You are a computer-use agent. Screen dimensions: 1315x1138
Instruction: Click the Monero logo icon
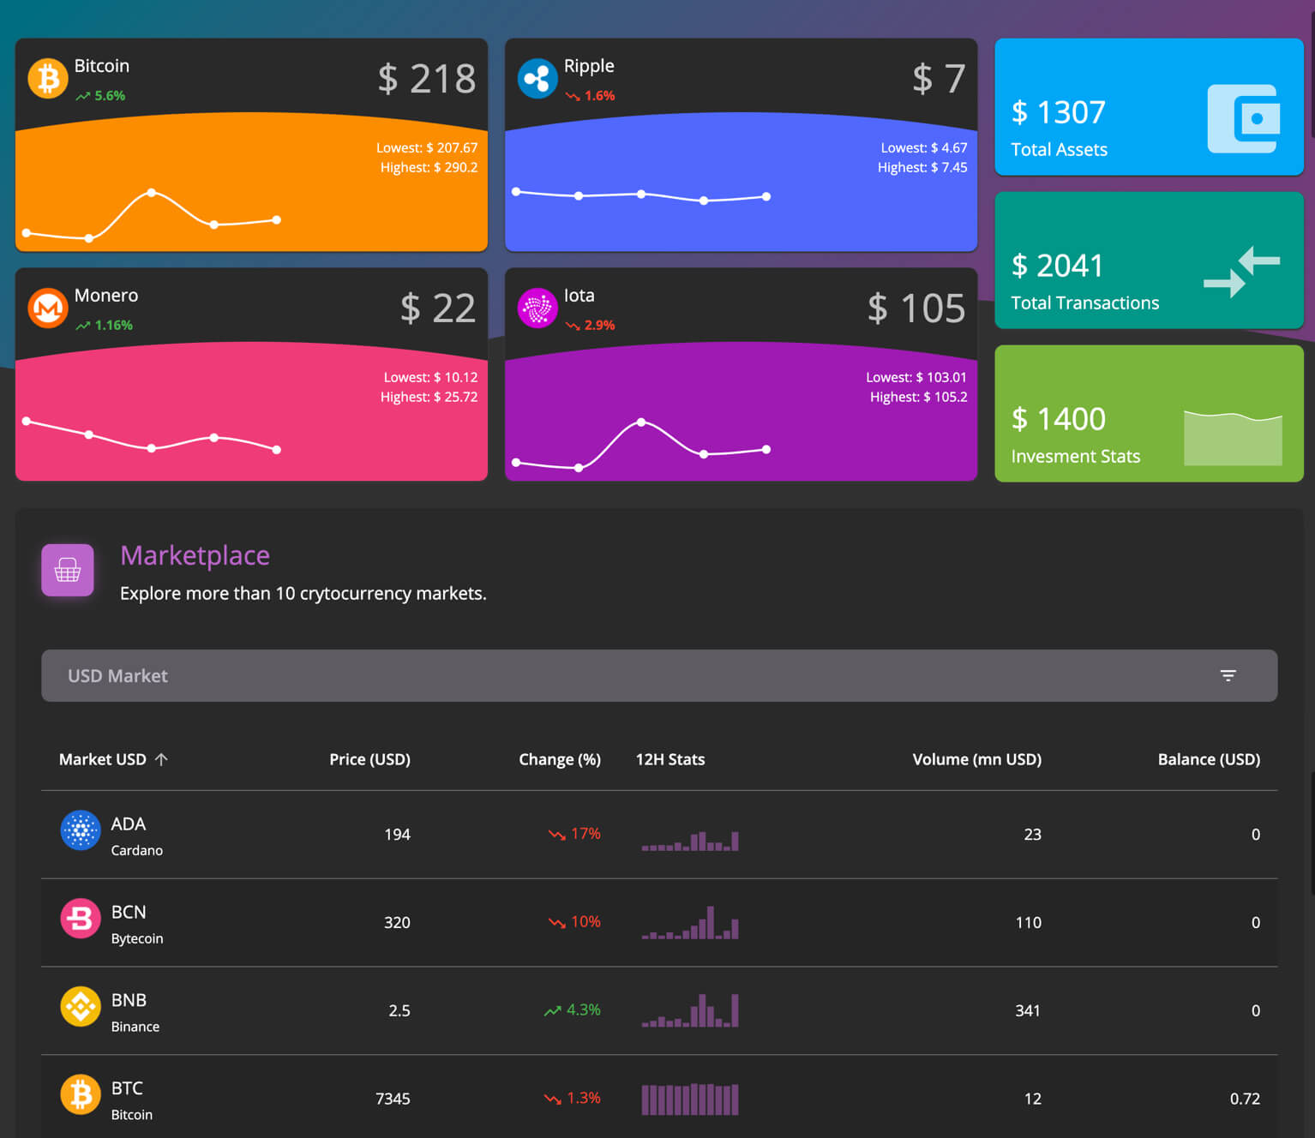coord(48,308)
